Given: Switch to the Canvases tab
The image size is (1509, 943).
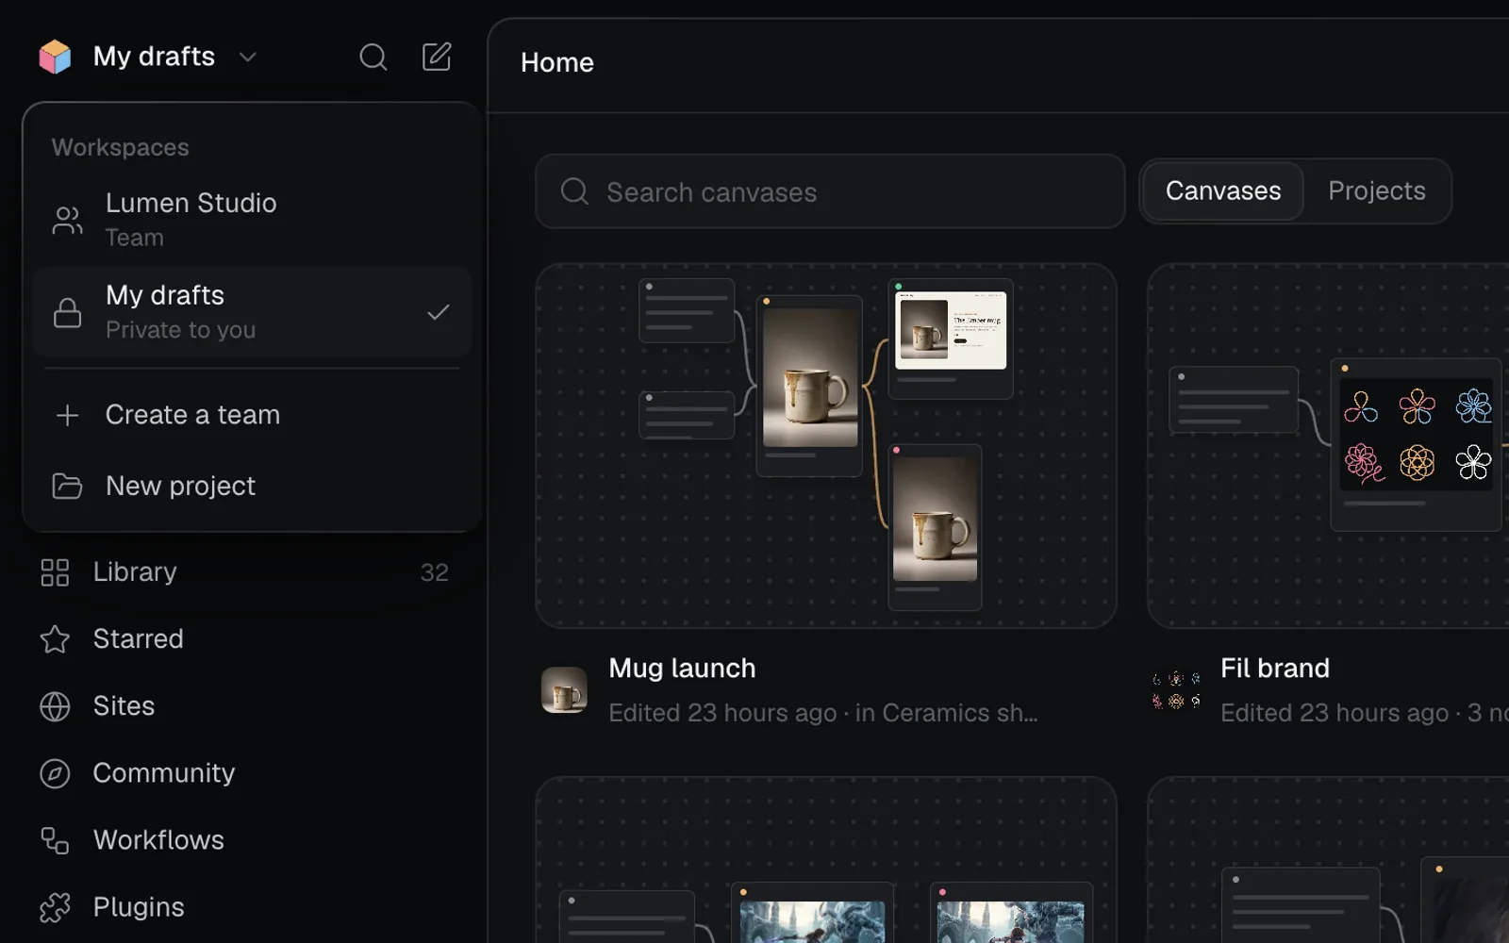Looking at the screenshot, I should click(1223, 190).
